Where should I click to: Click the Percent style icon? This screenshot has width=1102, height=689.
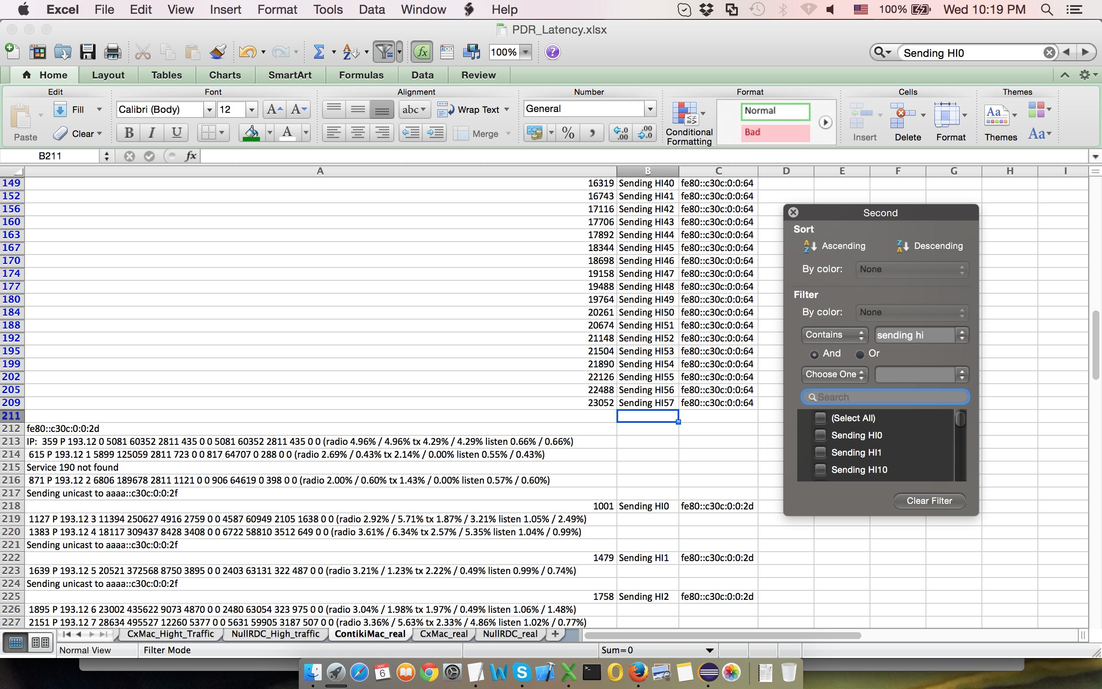click(568, 133)
